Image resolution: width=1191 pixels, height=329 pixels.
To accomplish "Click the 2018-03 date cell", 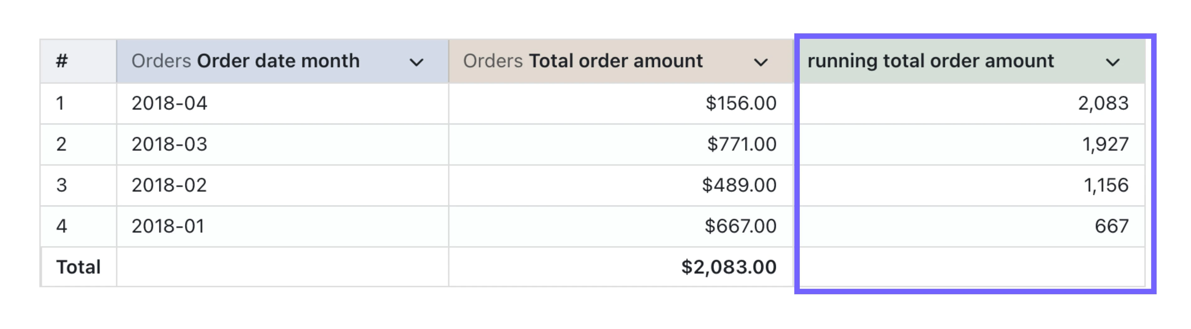I will click(169, 144).
